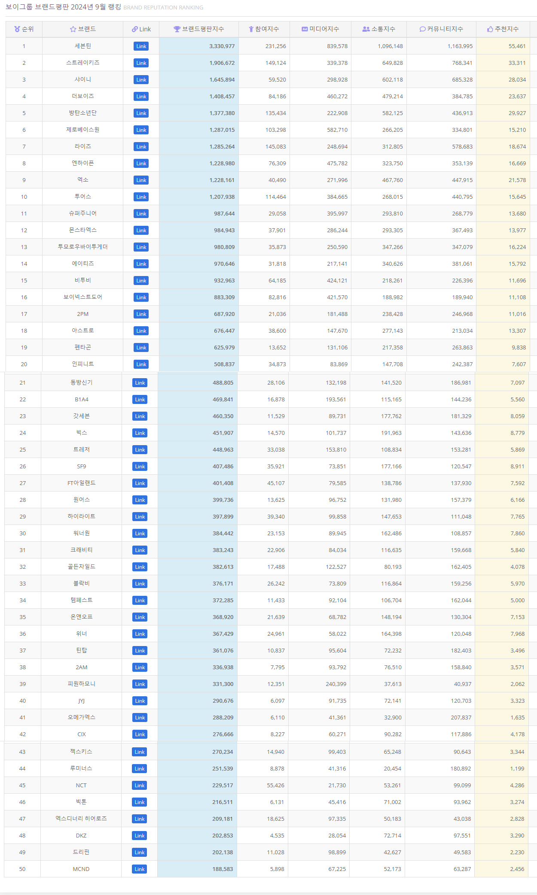Select the 순위 column header text
Screen dimensions: 537x895
tap(28, 29)
